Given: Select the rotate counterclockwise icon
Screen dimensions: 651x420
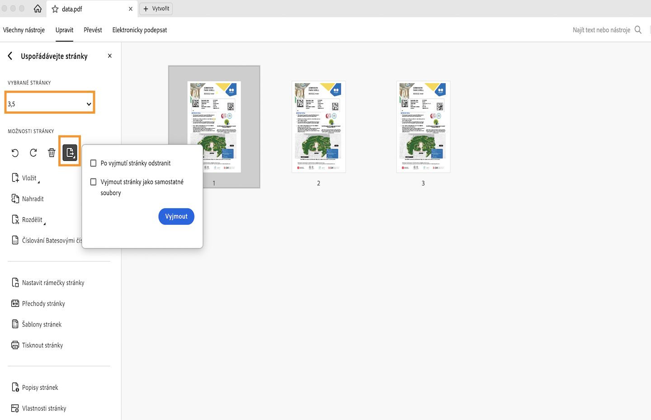Looking at the screenshot, I should pos(15,153).
